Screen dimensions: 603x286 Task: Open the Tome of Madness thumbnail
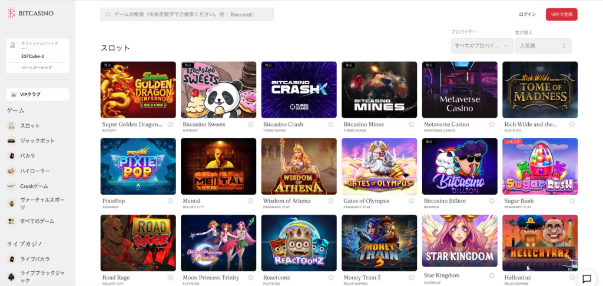tap(540, 89)
